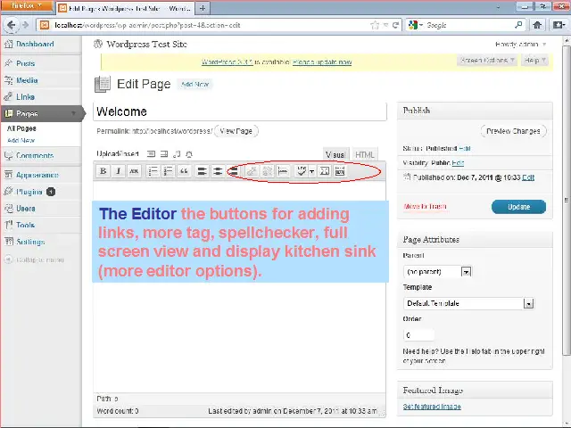571x428 pixels.
Task: Align text center
Action: click(x=218, y=171)
